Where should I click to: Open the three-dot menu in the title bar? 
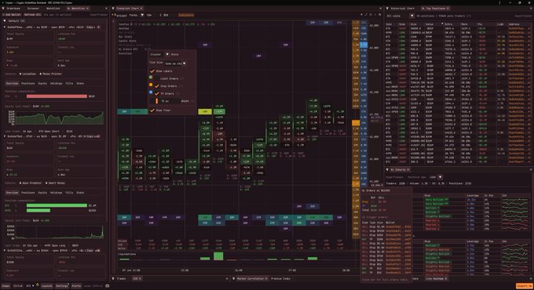500,2
